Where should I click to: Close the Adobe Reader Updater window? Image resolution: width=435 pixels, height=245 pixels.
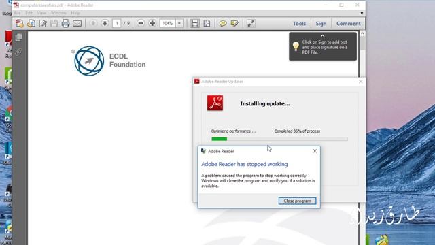[x=360, y=82]
